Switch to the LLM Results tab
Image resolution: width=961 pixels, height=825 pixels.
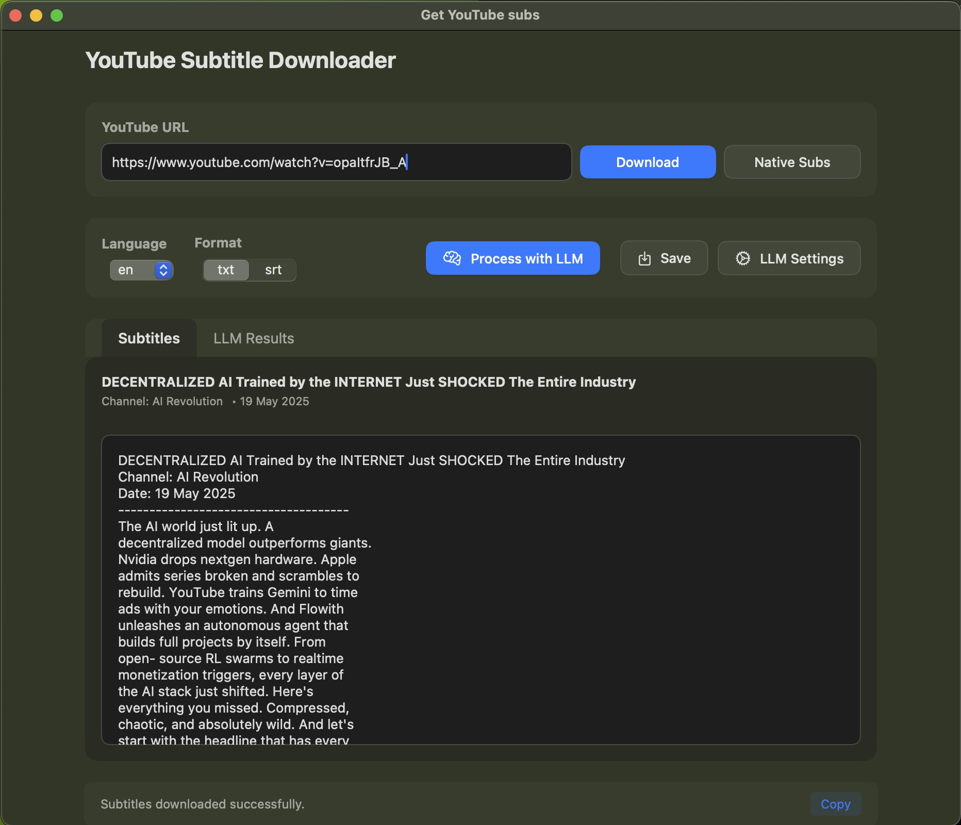[x=253, y=338]
